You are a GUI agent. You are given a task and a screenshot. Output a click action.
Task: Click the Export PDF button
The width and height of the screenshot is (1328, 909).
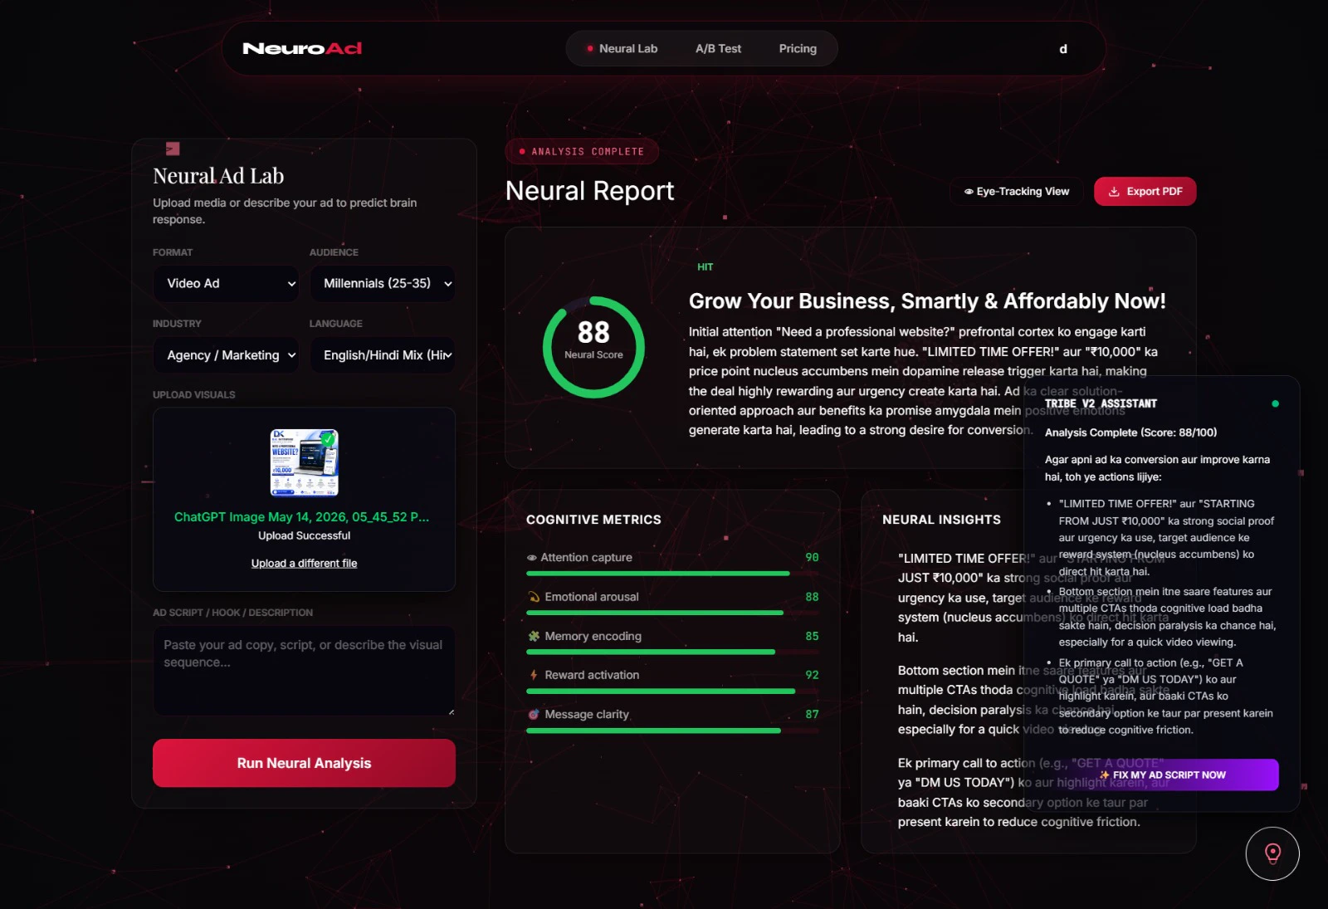click(1145, 191)
